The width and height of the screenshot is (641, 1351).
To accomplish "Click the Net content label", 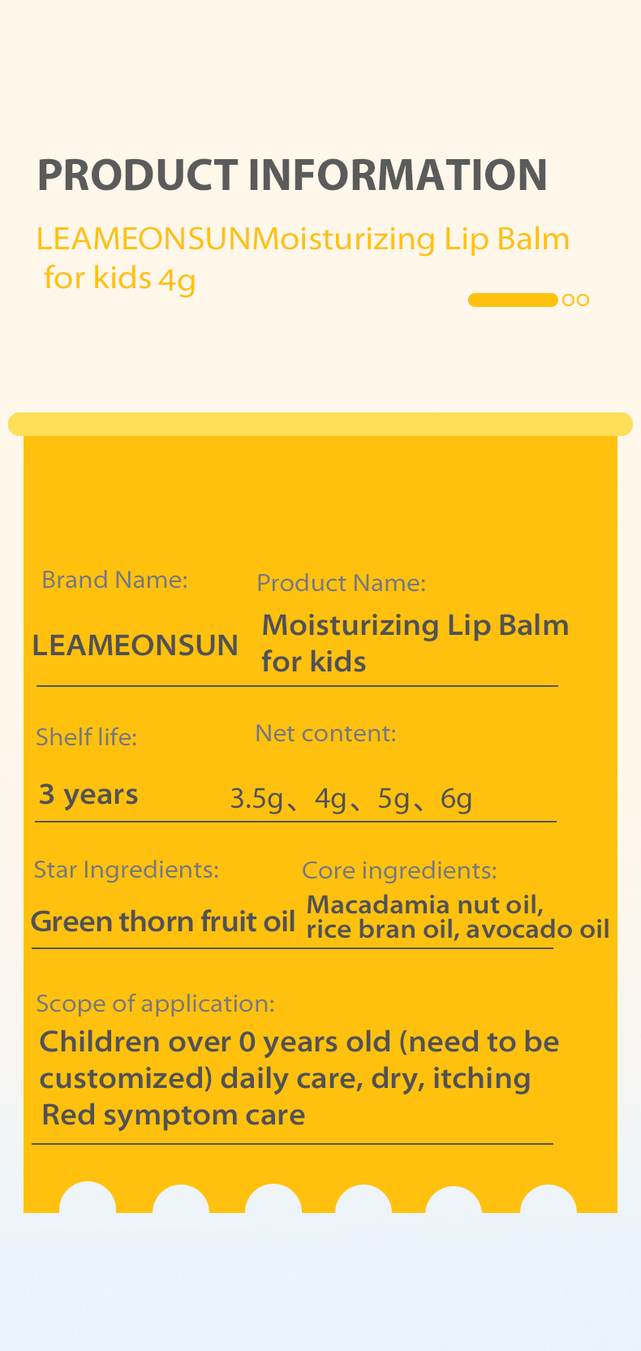I will click(325, 734).
